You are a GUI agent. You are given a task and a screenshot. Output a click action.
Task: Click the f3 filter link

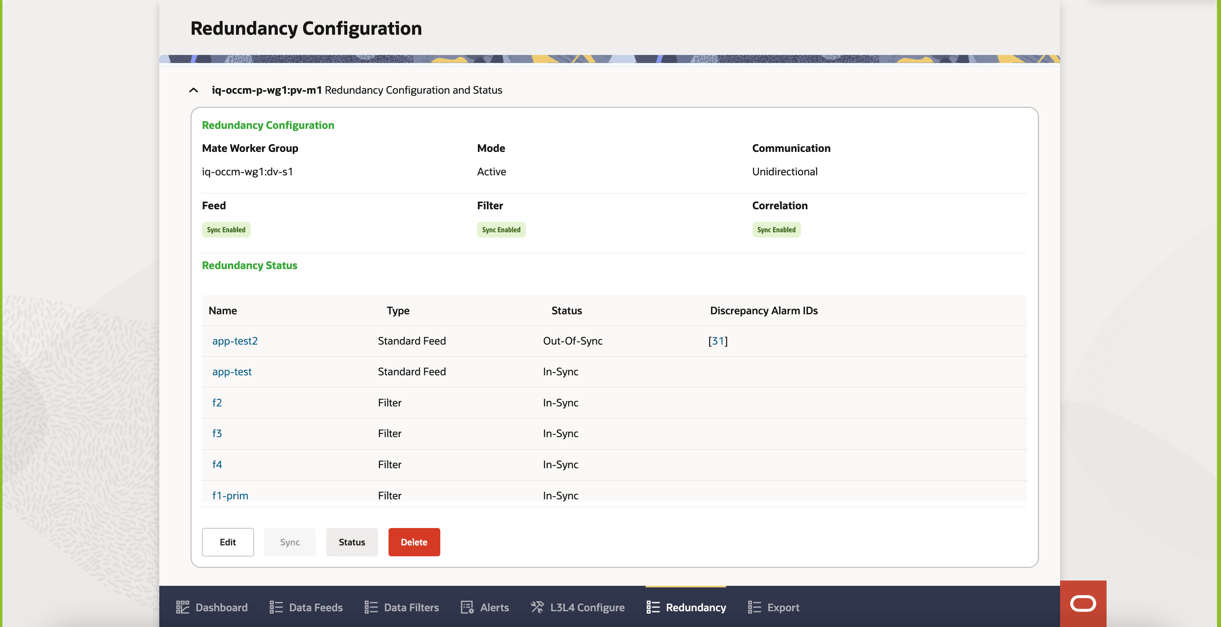pyautogui.click(x=217, y=433)
